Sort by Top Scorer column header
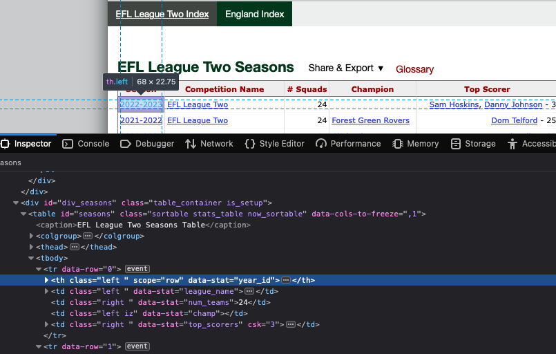 pos(487,89)
